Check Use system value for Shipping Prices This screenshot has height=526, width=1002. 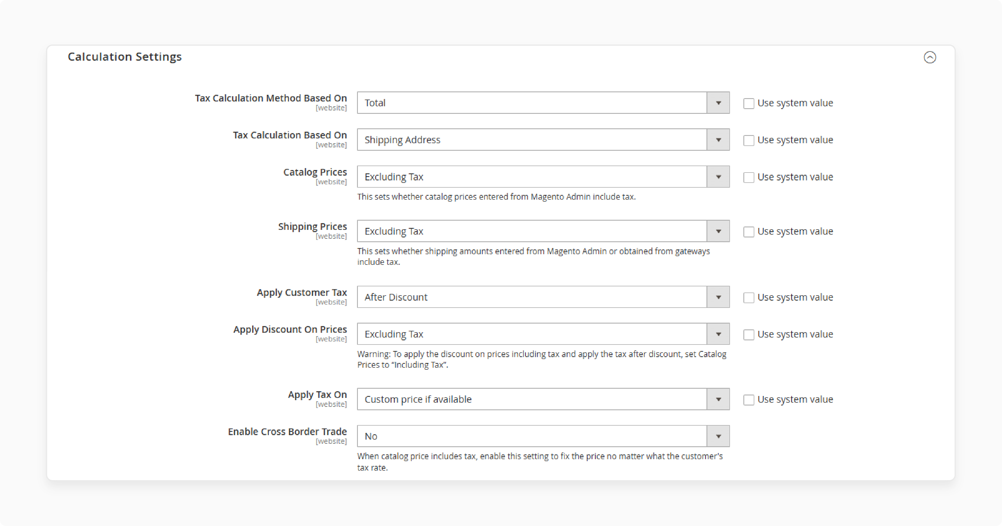click(748, 232)
